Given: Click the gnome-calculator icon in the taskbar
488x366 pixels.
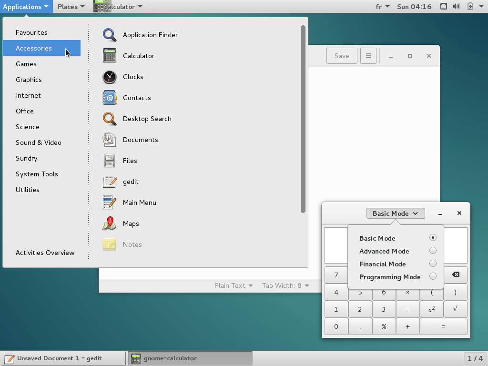Looking at the screenshot, I should [136, 358].
